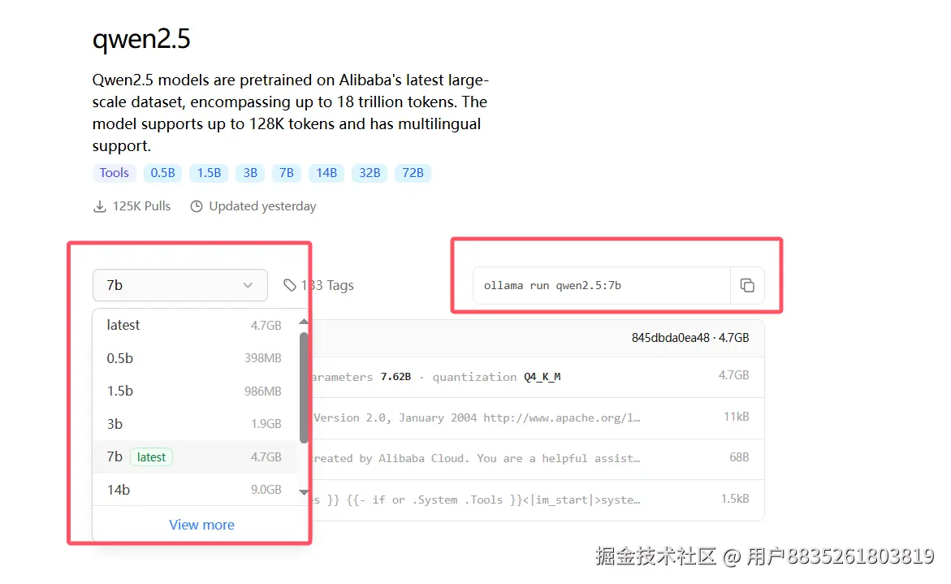Click the download Pulls icon
The width and height of the screenshot is (951, 584).
(99, 207)
